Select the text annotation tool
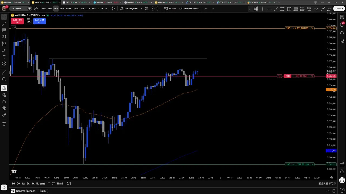Image resolution: width=346 pixels, height=194 pixels. (x=4, y=57)
